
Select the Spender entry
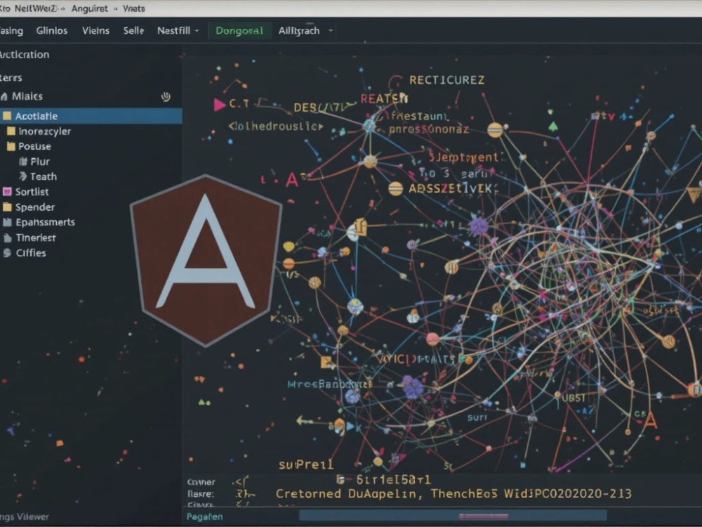[x=35, y=207]
